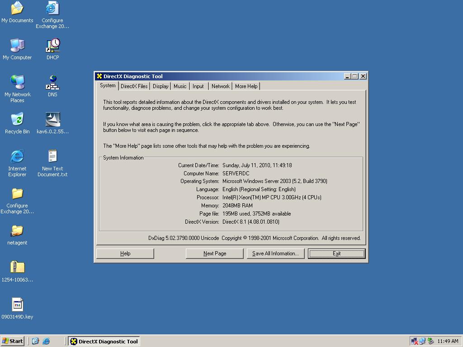Close the DirectX Diagnostic Tool window

(363, 76)
